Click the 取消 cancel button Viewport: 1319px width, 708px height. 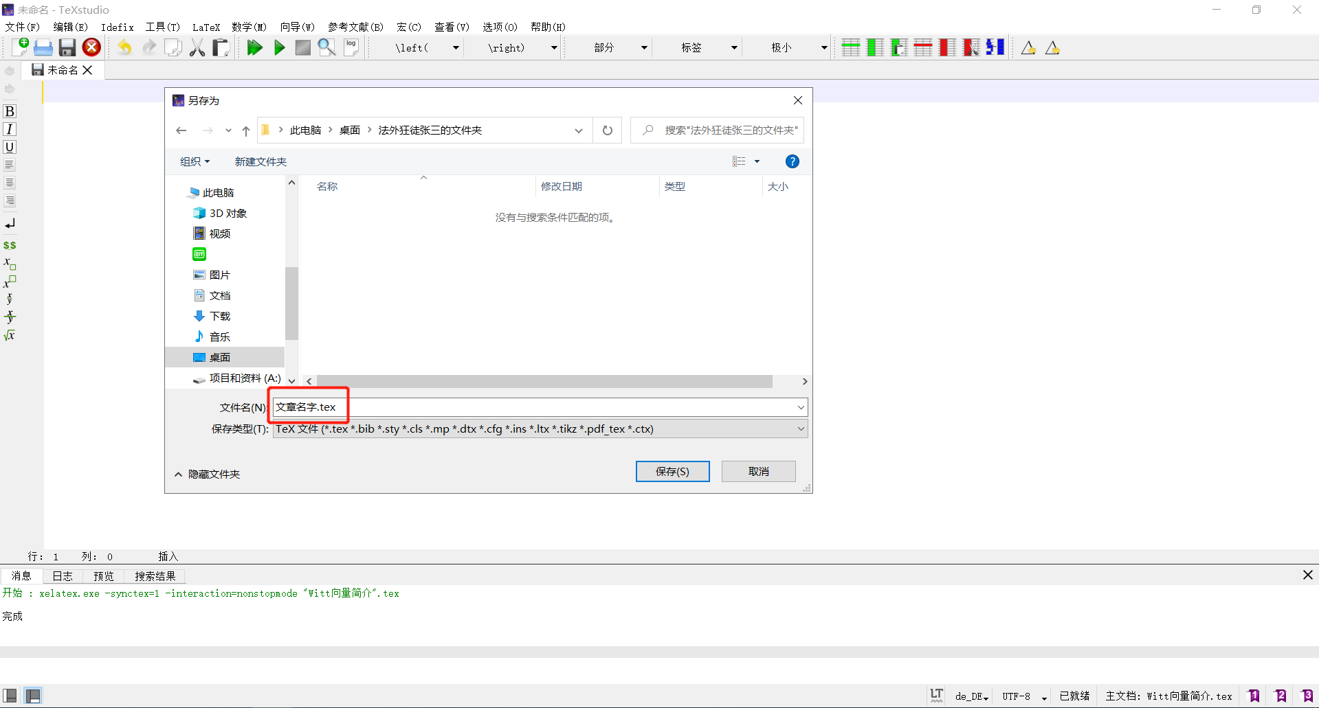(x=759, y=472)
